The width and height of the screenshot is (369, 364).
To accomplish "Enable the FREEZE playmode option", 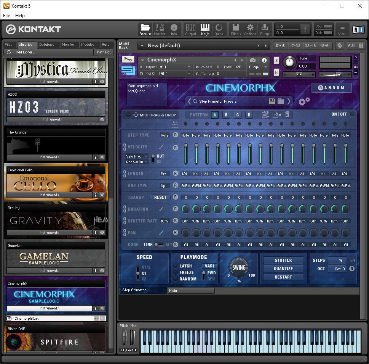I will pos(175,272).
